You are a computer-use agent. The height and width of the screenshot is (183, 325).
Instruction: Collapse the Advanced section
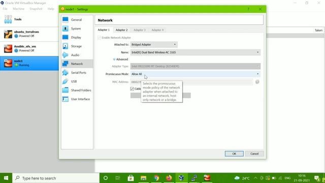tap(120, 59)
